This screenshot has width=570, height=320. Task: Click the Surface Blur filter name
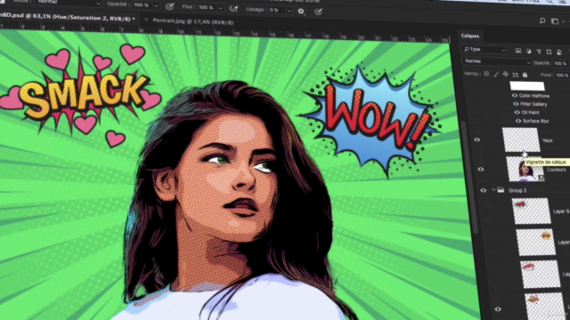click(535, 121)
